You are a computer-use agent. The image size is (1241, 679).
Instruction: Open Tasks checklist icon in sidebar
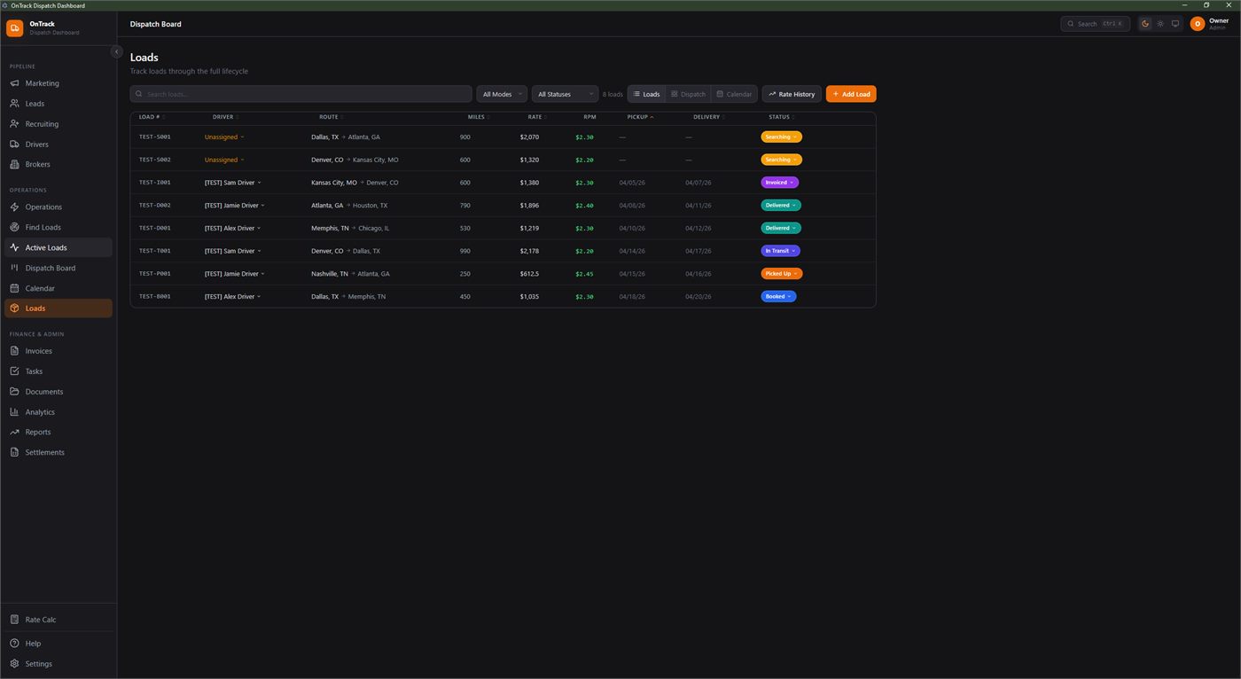click(14, 371)
